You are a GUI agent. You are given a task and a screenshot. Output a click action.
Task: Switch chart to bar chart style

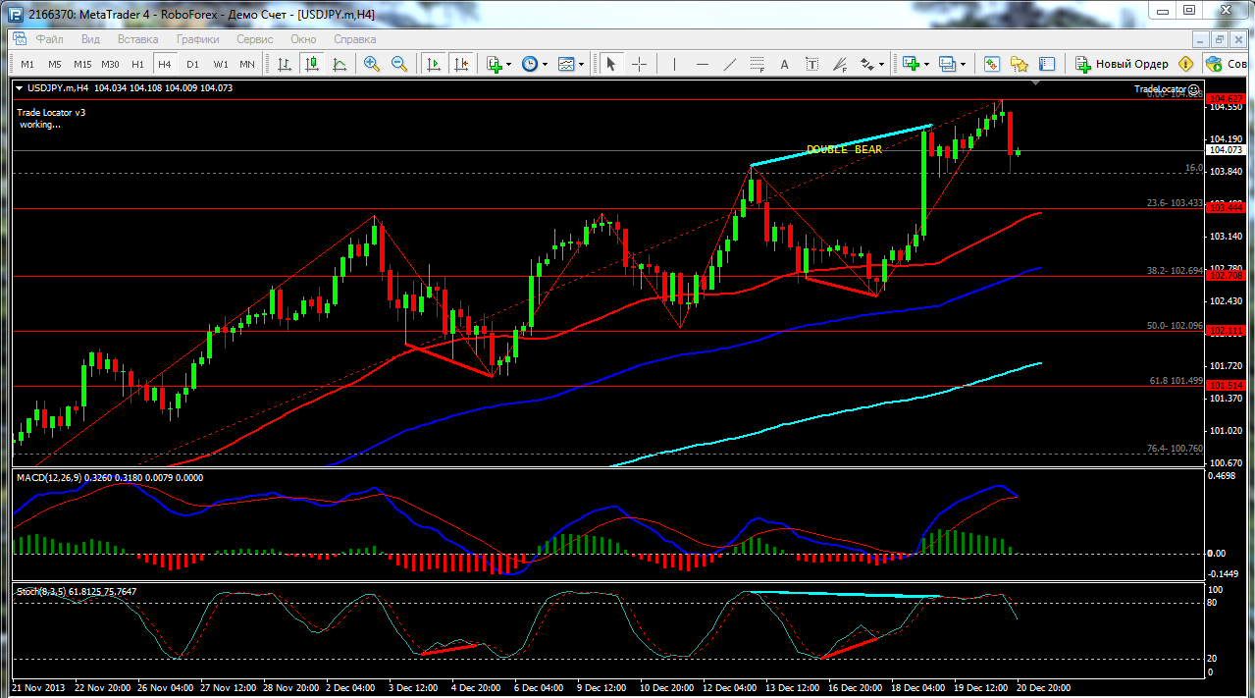[x=285, y=64]
